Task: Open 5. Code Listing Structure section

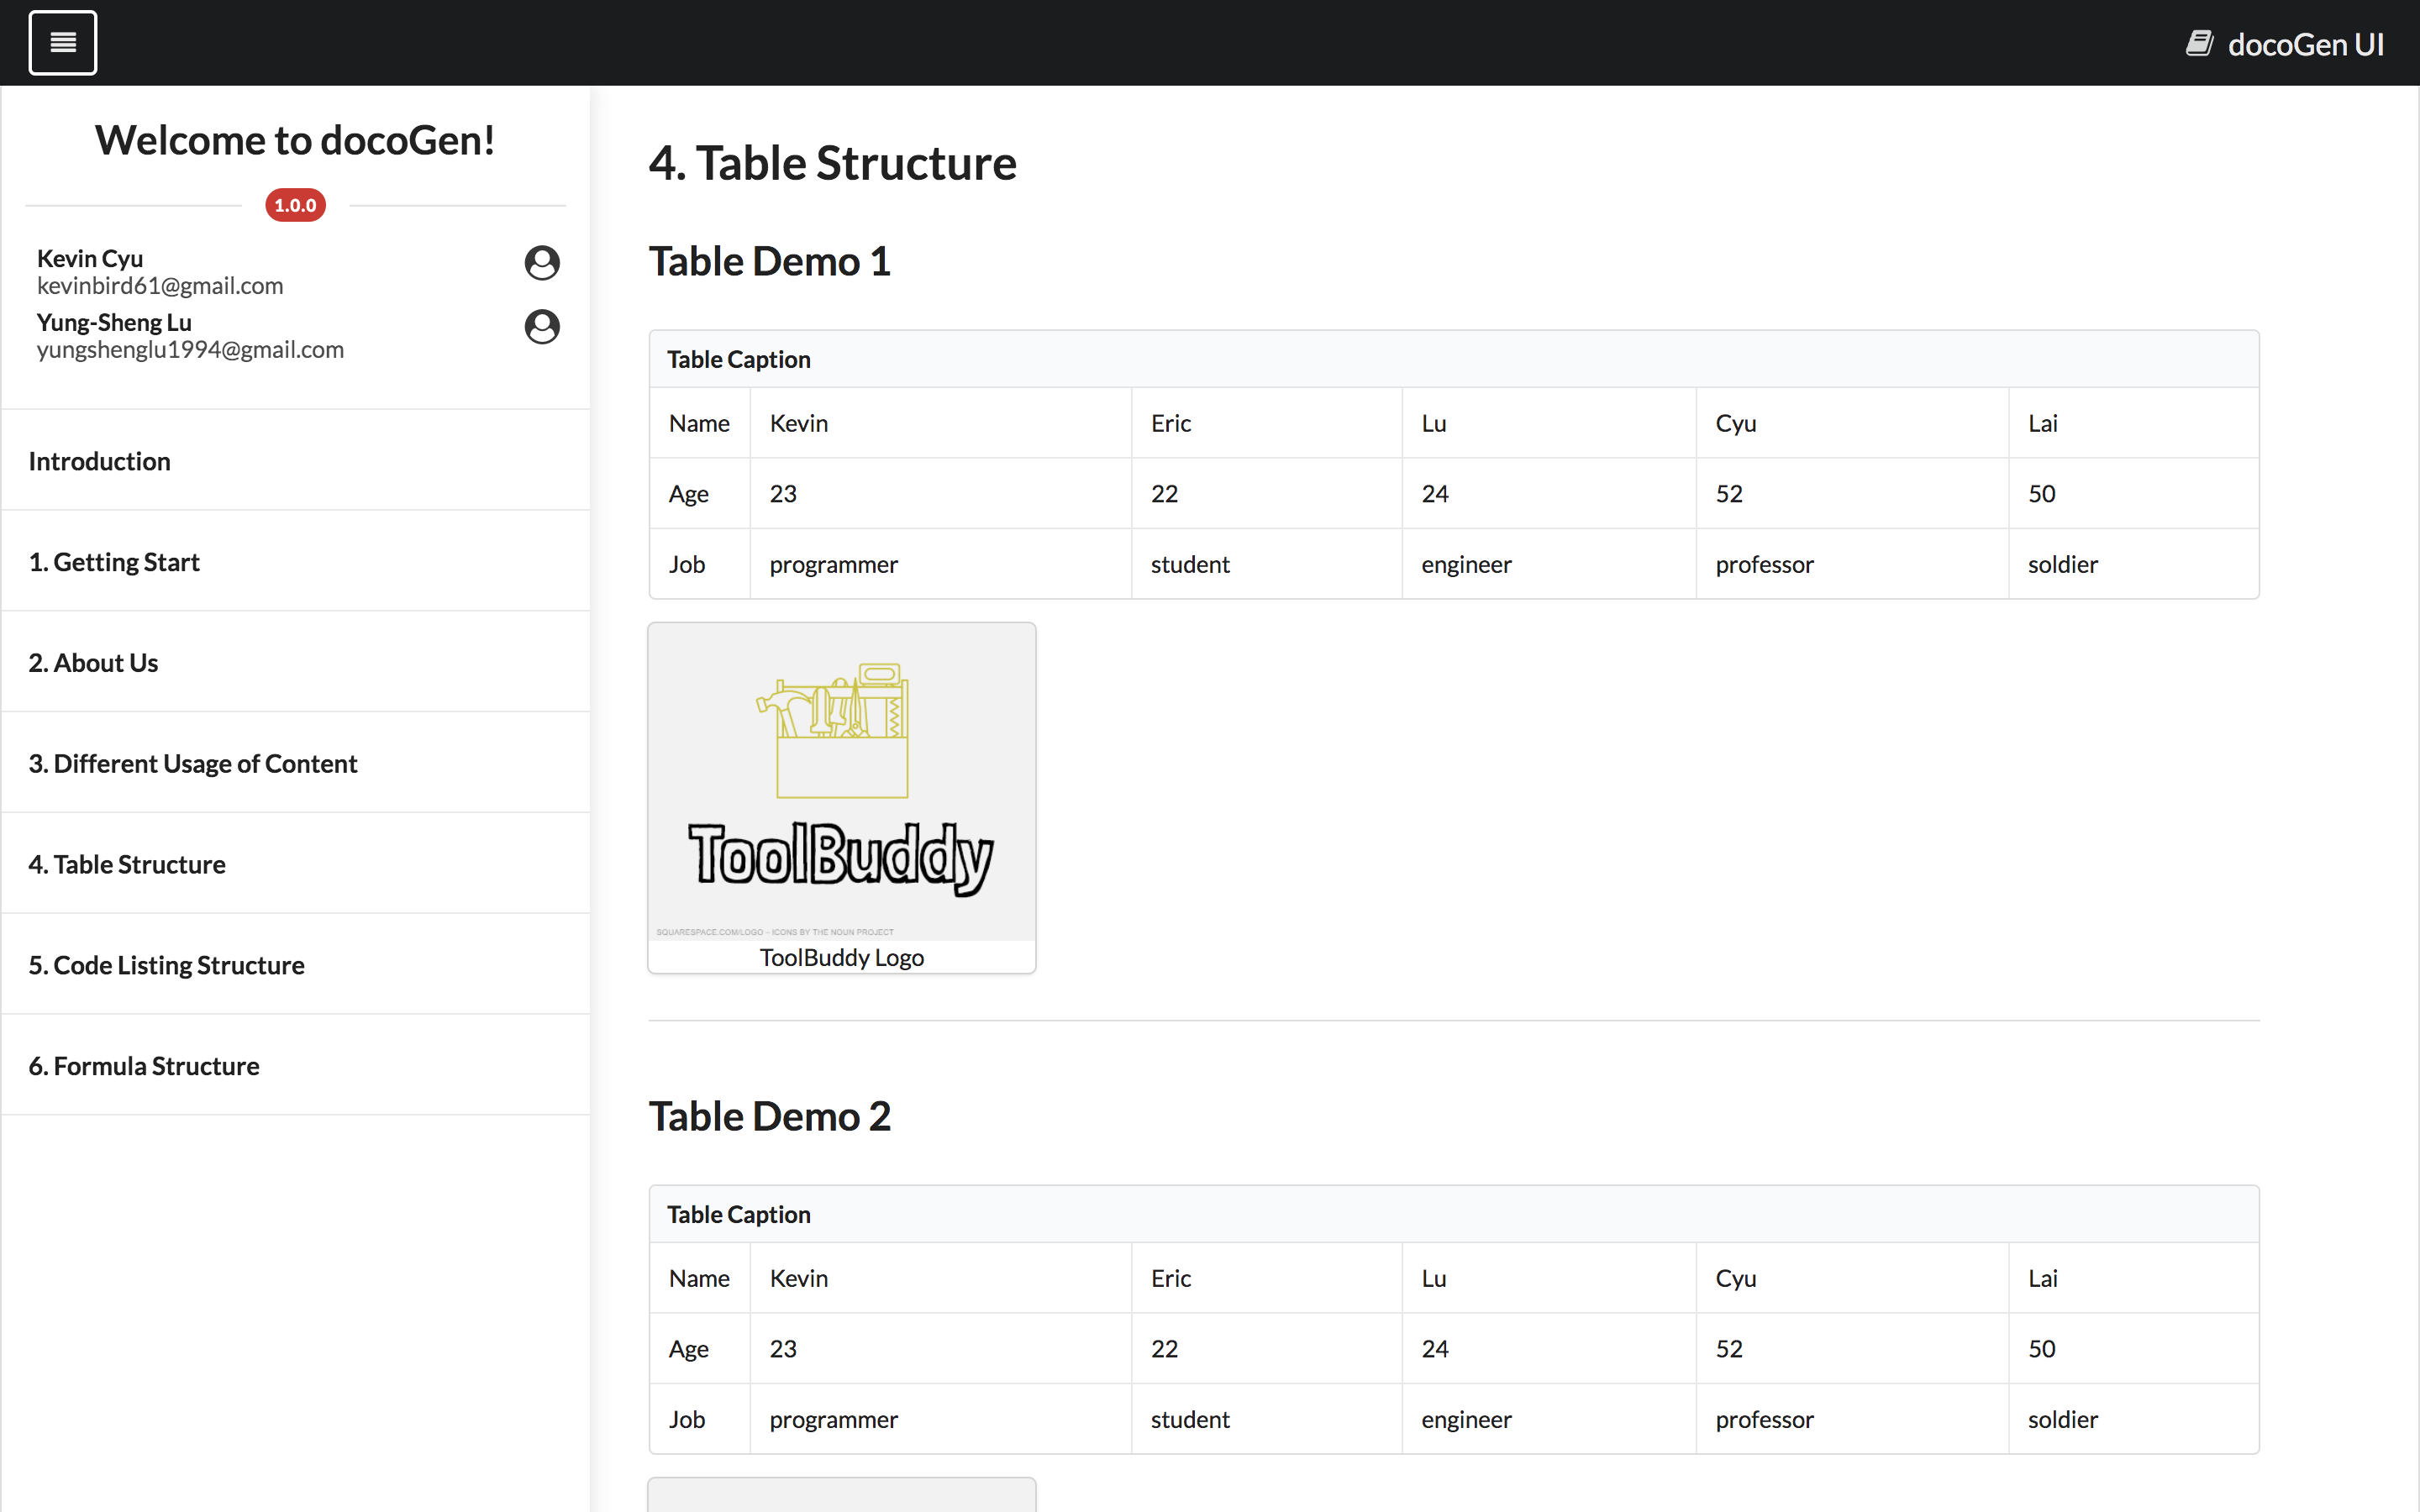Action: point(166,965)
